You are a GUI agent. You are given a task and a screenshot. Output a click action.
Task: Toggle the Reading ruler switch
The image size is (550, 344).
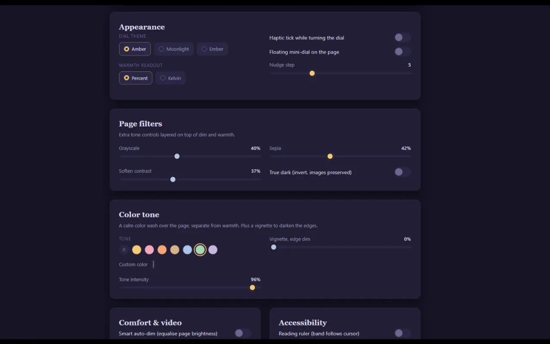403,333
